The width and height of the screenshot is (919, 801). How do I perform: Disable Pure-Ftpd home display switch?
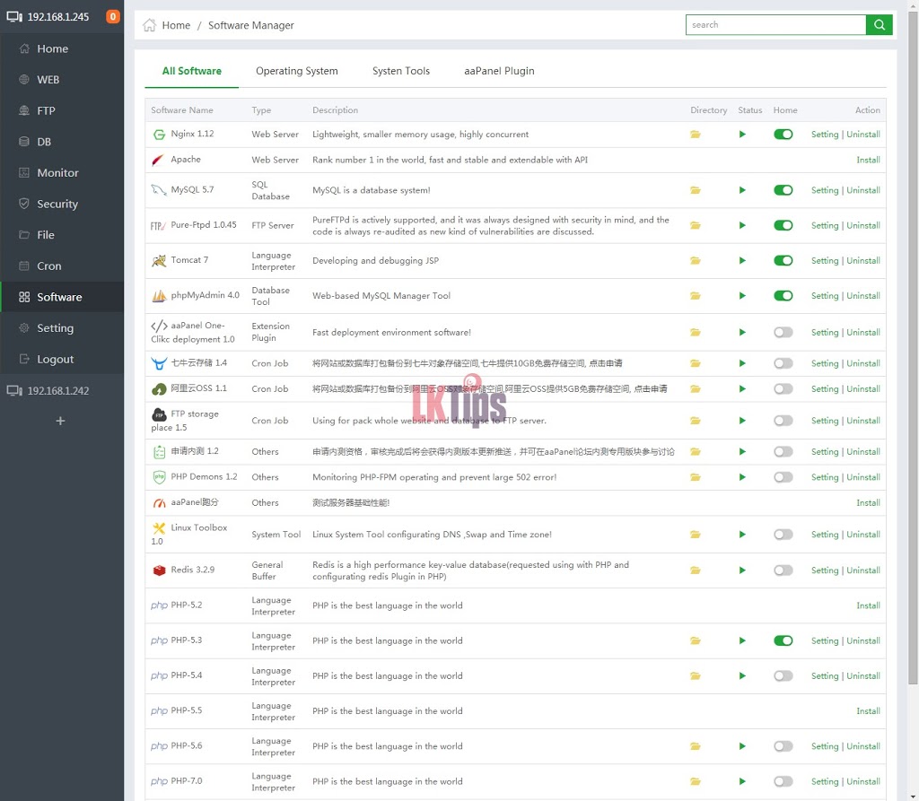point(783,225)
